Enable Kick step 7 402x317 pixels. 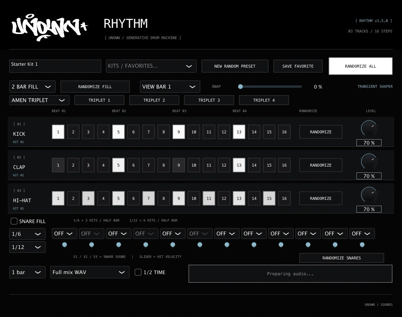click(149, 132)
